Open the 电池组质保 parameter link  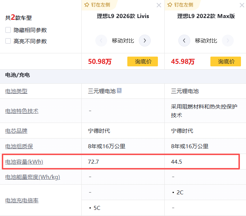(19, 146)
